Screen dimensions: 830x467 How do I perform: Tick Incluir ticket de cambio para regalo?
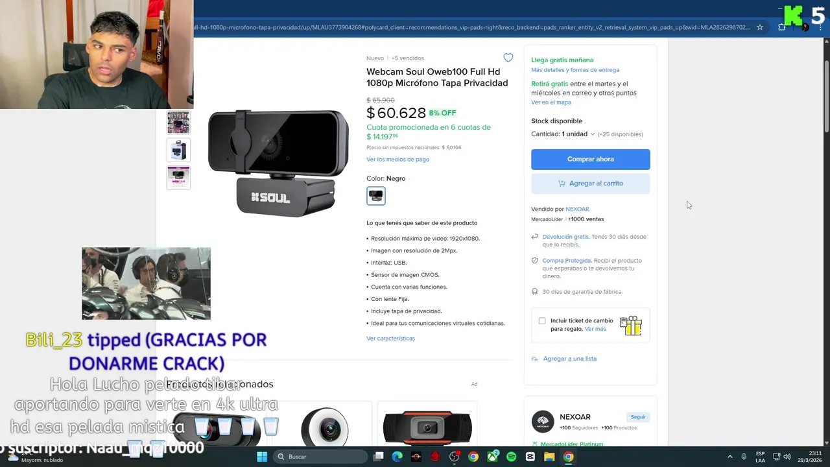point(542,321)
